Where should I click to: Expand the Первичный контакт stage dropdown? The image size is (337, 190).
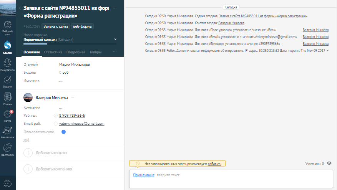point(115,39)
